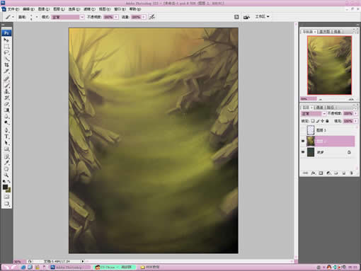Select the Move tool
This screenshot has width=361, height=271.
[6, 40]
